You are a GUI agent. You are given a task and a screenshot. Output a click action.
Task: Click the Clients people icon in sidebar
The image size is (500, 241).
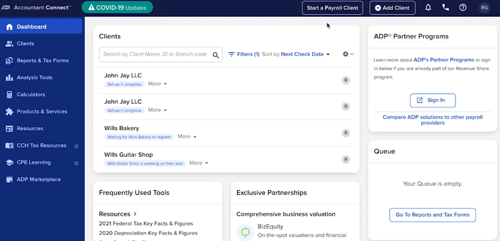[9, 44]
